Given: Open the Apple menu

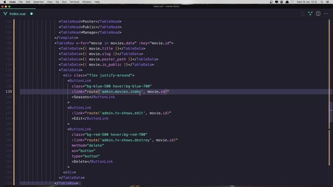Looking at the screenshot, I should (5, 2).
